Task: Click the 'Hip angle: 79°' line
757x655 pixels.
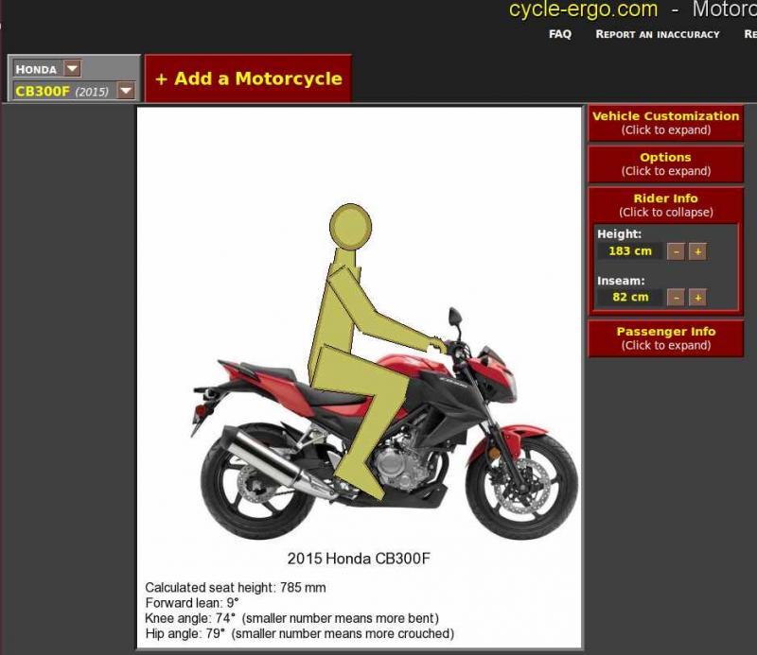Action: click(299, 633)
